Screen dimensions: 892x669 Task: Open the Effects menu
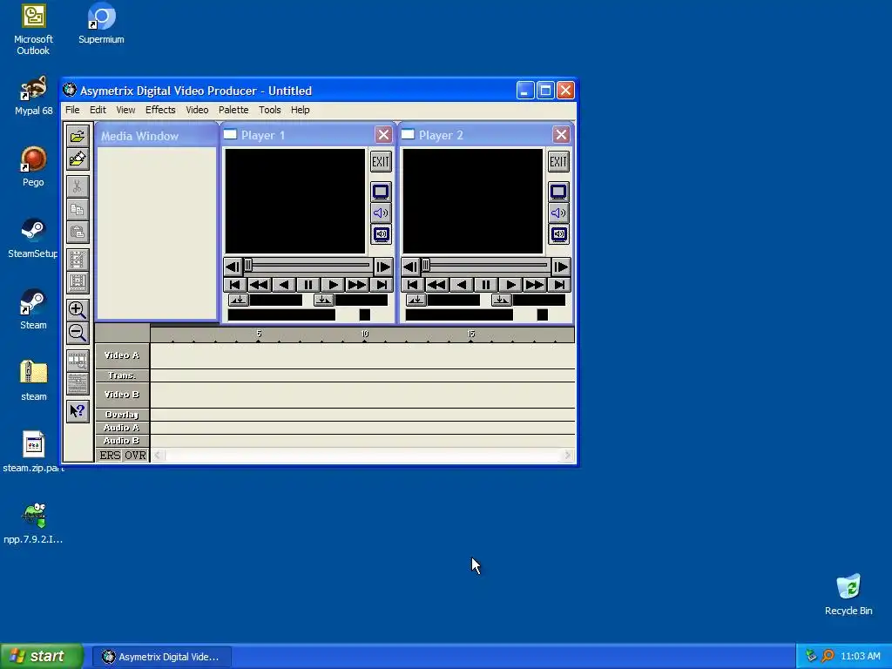[x=160, y=110]
